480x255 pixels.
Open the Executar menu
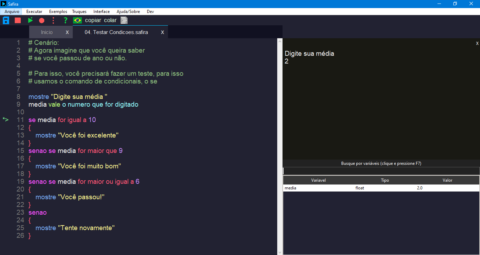point(34,12)
